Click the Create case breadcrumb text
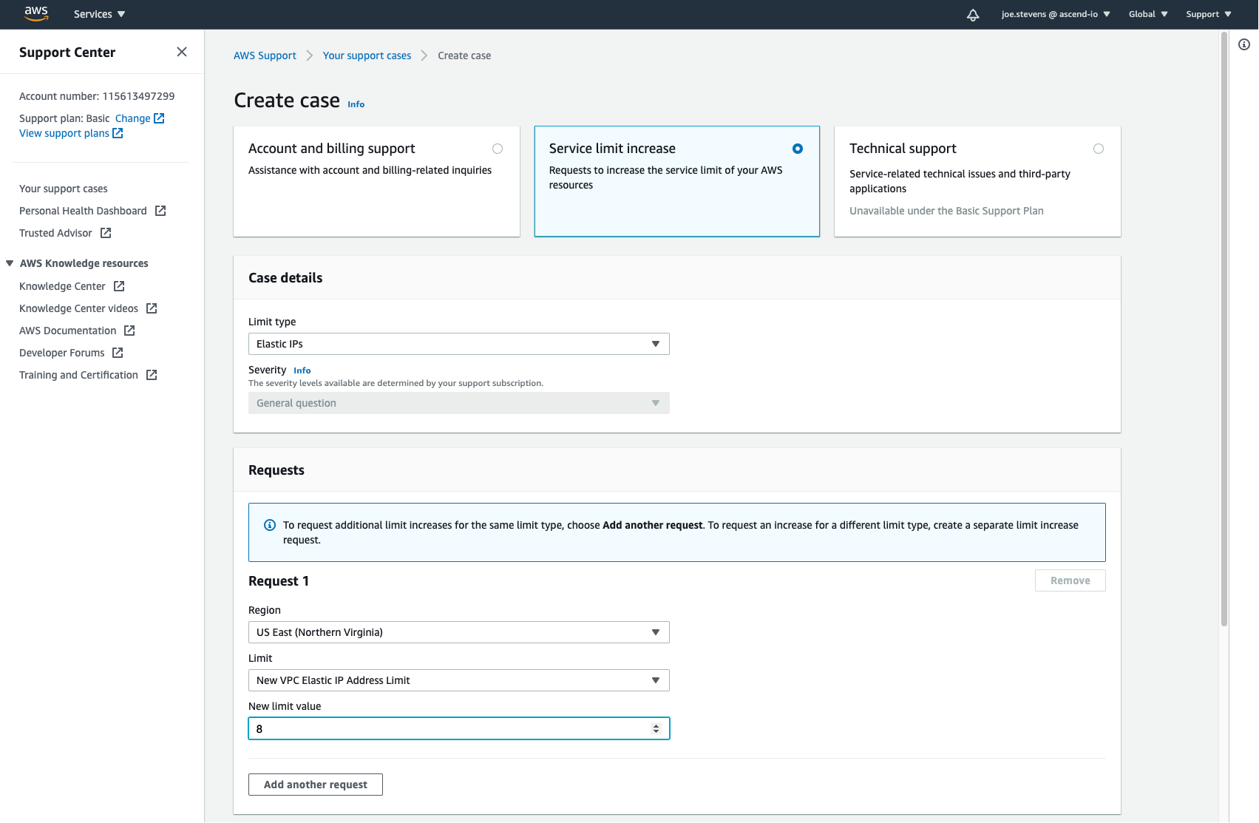This screenshot has width=1259, height=823. coord(464,55)
